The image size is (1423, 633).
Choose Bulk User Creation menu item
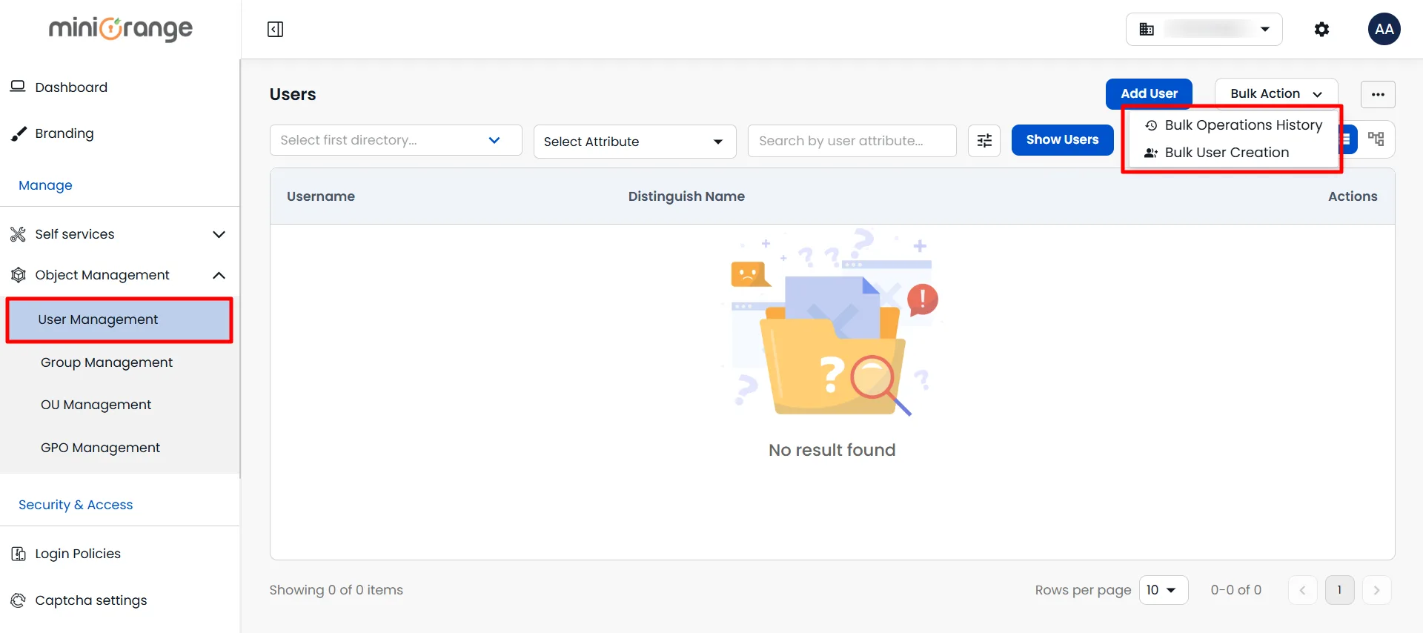tap(1233, 153)
